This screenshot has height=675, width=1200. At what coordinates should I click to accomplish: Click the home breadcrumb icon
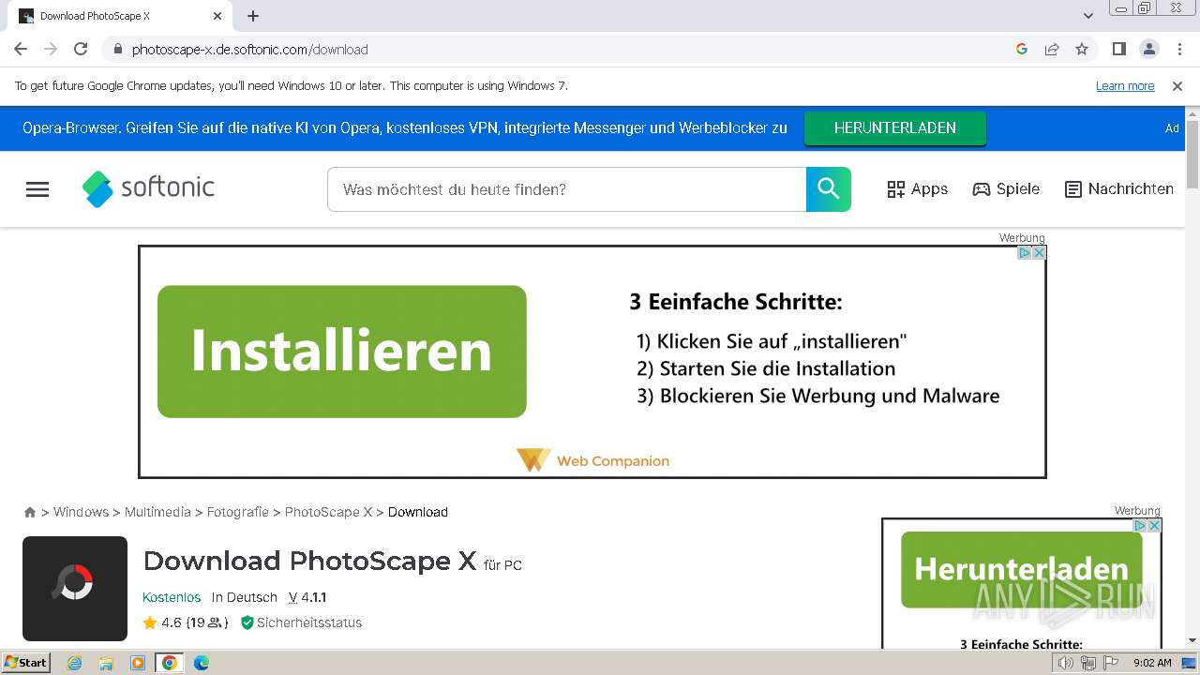(30, 512)
